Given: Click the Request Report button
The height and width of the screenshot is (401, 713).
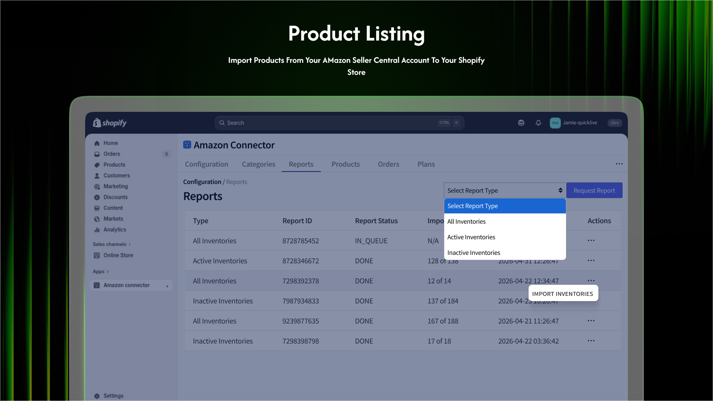Looking at the screenshot, I should click(x=594, y=190).
